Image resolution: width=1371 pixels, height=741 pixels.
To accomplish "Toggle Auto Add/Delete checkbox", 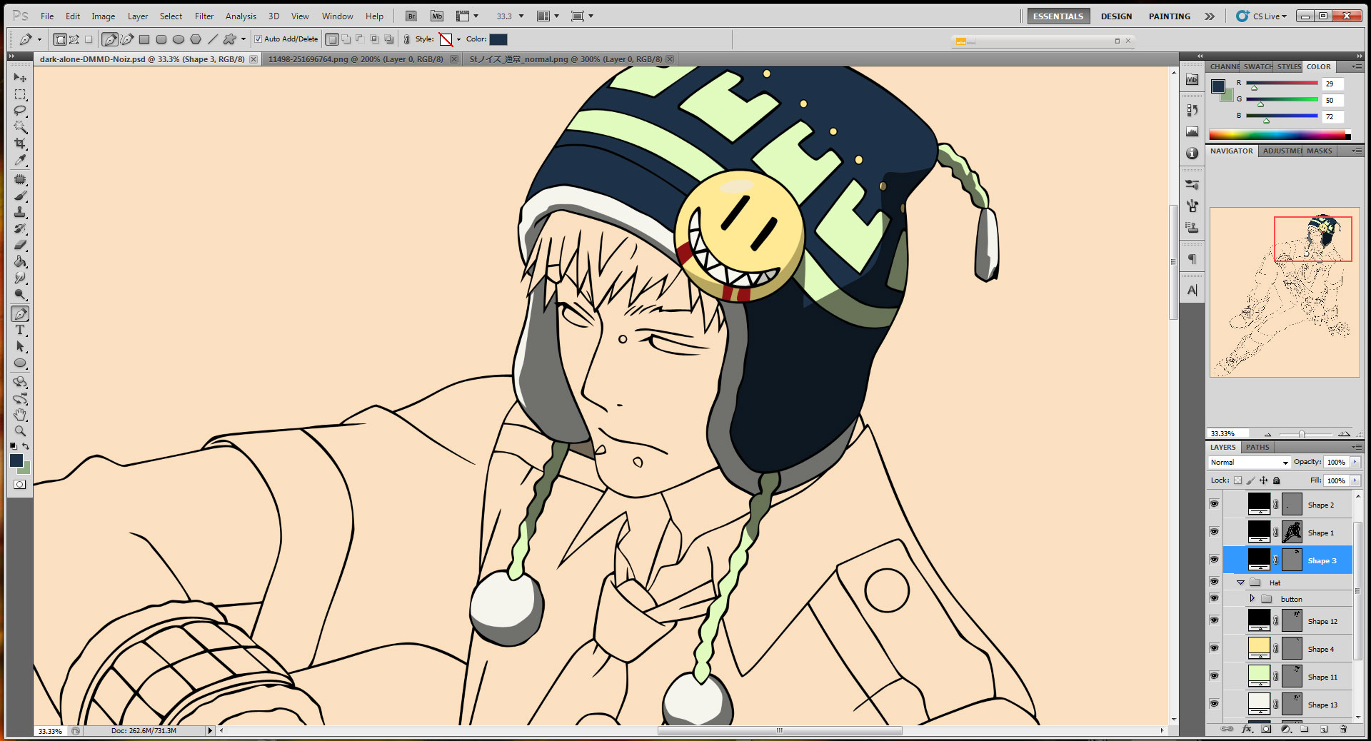I will [x=258, y=39].
